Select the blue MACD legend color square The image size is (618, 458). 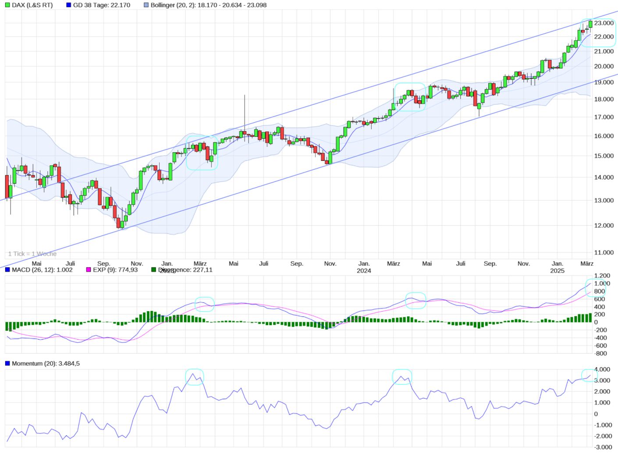pyautogui.click(x=7, y=270)
